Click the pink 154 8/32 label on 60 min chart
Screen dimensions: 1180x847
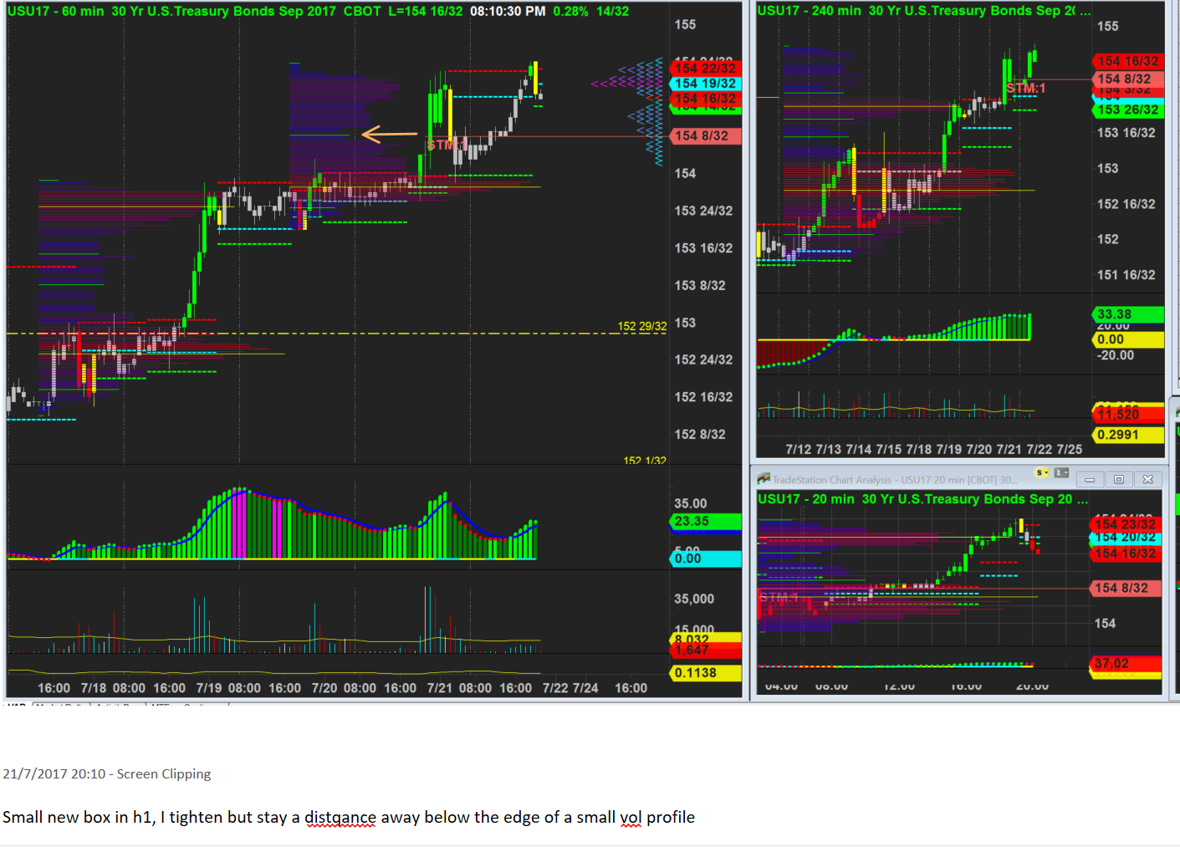(706, 135)
